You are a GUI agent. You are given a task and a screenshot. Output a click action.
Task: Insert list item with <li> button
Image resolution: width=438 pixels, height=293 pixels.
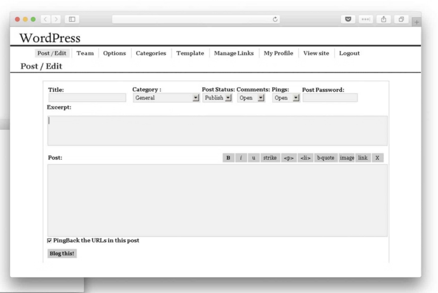click(305, 158)
